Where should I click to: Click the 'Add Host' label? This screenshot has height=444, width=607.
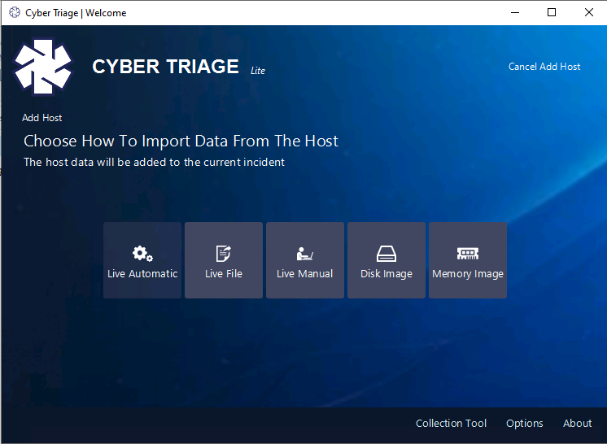tap(41, 118)
